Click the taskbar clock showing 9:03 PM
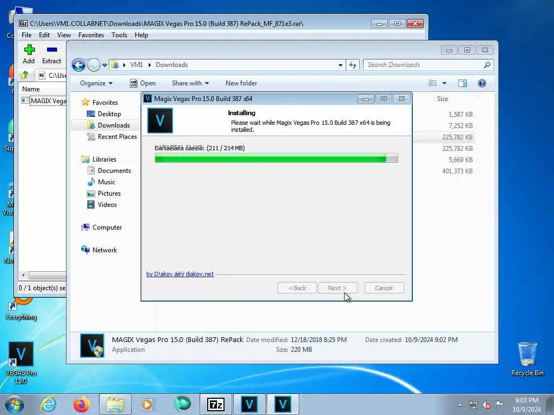 click(526, 405)
